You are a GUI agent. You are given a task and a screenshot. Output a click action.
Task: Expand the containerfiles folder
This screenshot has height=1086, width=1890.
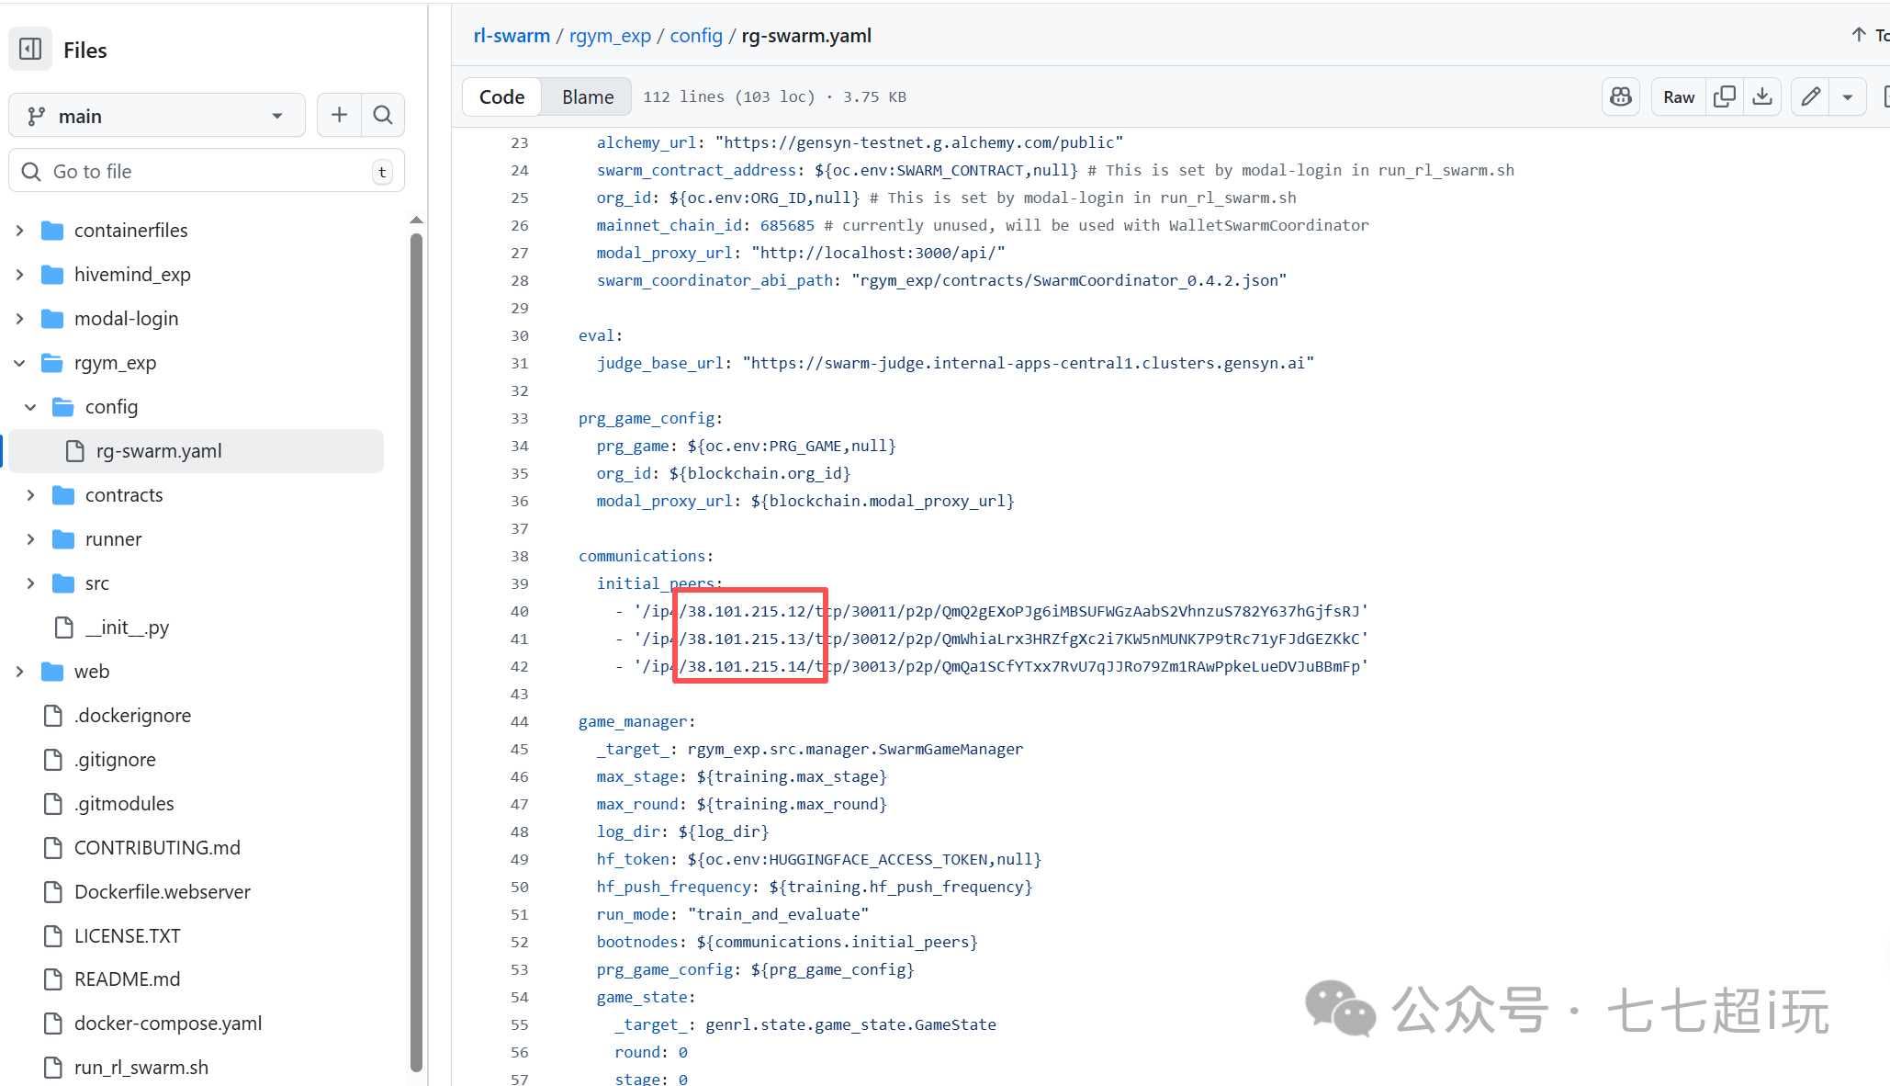click(19, 231)
